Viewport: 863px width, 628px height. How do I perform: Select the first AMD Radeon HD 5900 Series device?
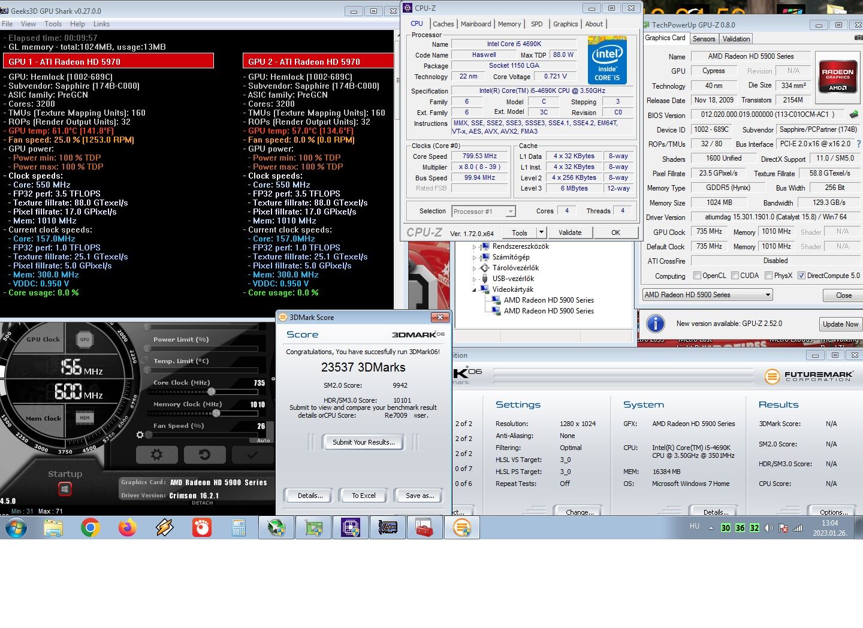click(548, 300)
